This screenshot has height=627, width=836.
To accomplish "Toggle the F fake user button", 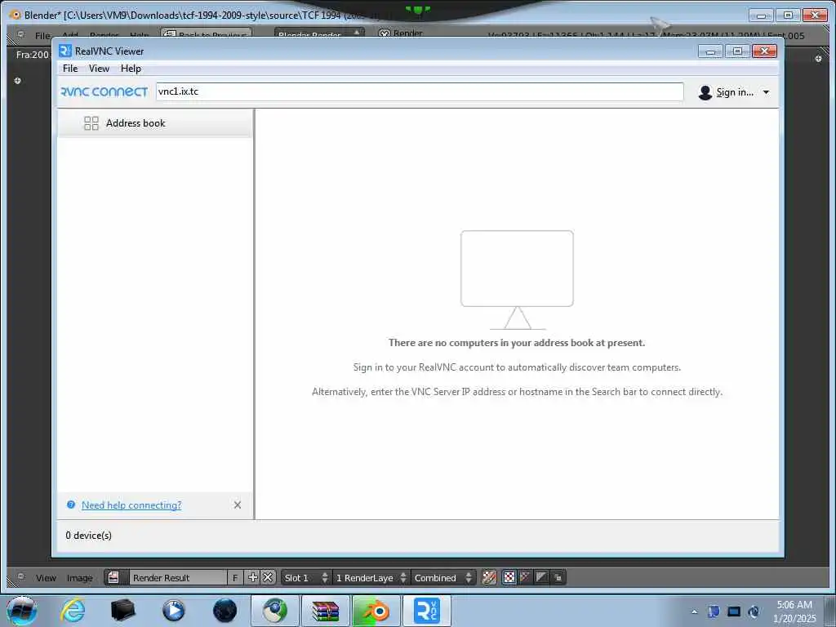I will click(235, 577).
